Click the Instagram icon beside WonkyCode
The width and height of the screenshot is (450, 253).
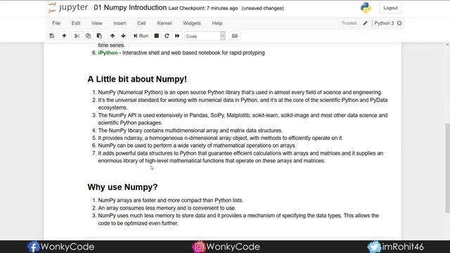tap(198, 247)
